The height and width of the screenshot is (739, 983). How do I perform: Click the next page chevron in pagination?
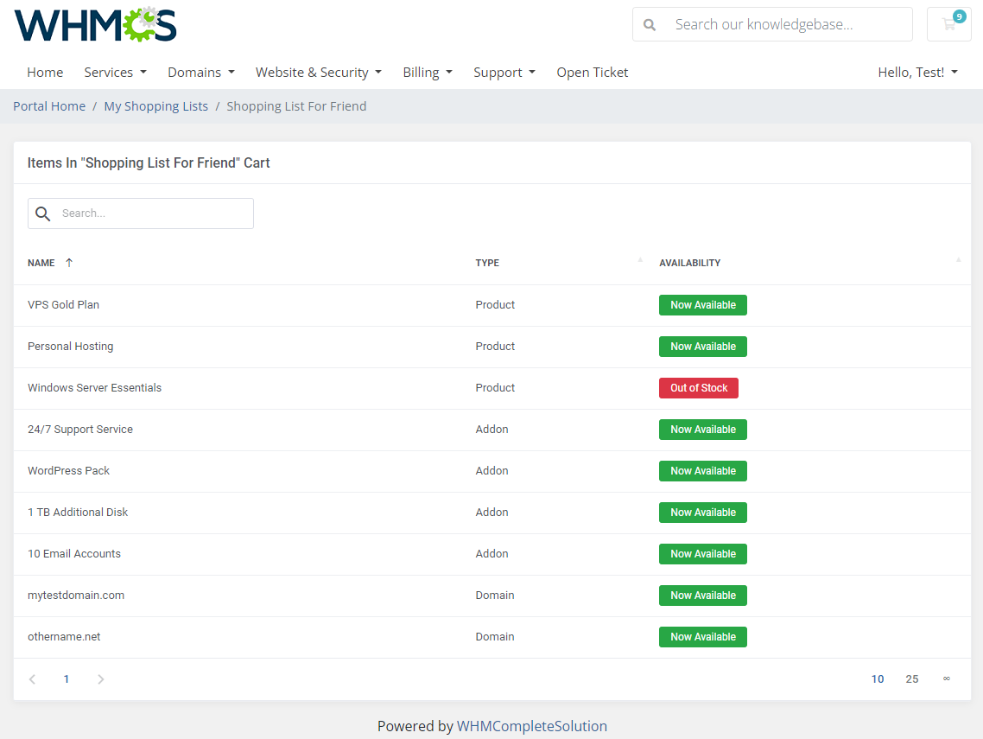point(100,678)
